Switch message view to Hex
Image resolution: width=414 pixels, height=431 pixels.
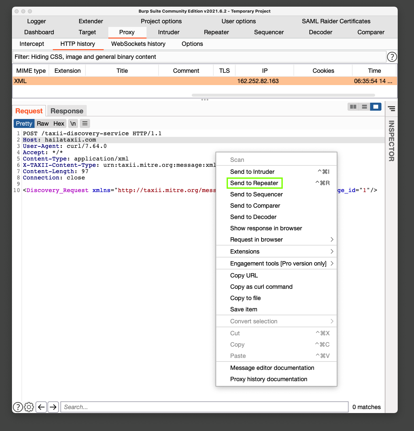click(59, 124)
